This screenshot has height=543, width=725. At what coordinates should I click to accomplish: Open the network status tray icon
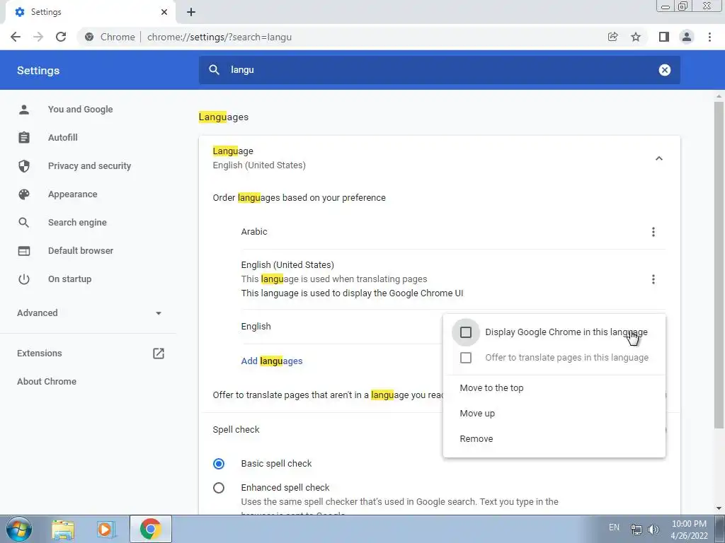pyautogui.click(x=636, y=529)
